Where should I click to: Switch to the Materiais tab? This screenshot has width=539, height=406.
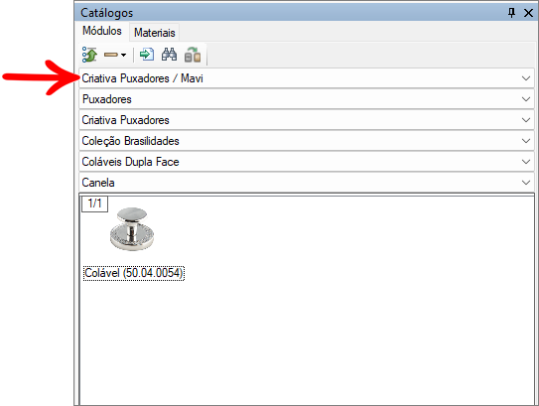pyautogui.click(x=154, y=33)
